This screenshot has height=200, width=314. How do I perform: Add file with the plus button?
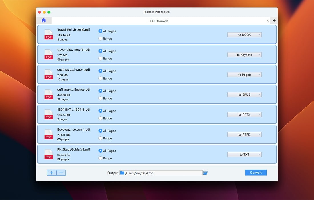(x=52, y=173)
